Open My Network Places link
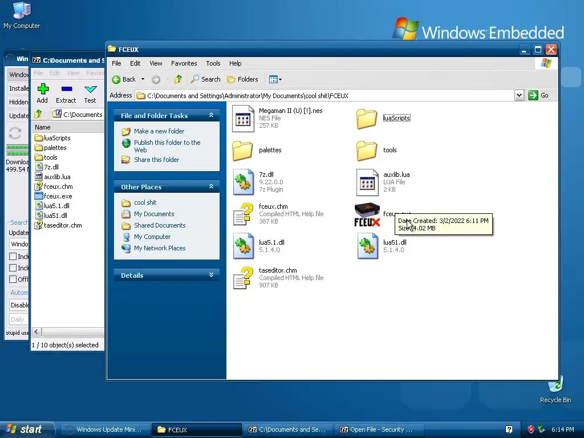Screen dimensions: 584x438 pos(160,248)
